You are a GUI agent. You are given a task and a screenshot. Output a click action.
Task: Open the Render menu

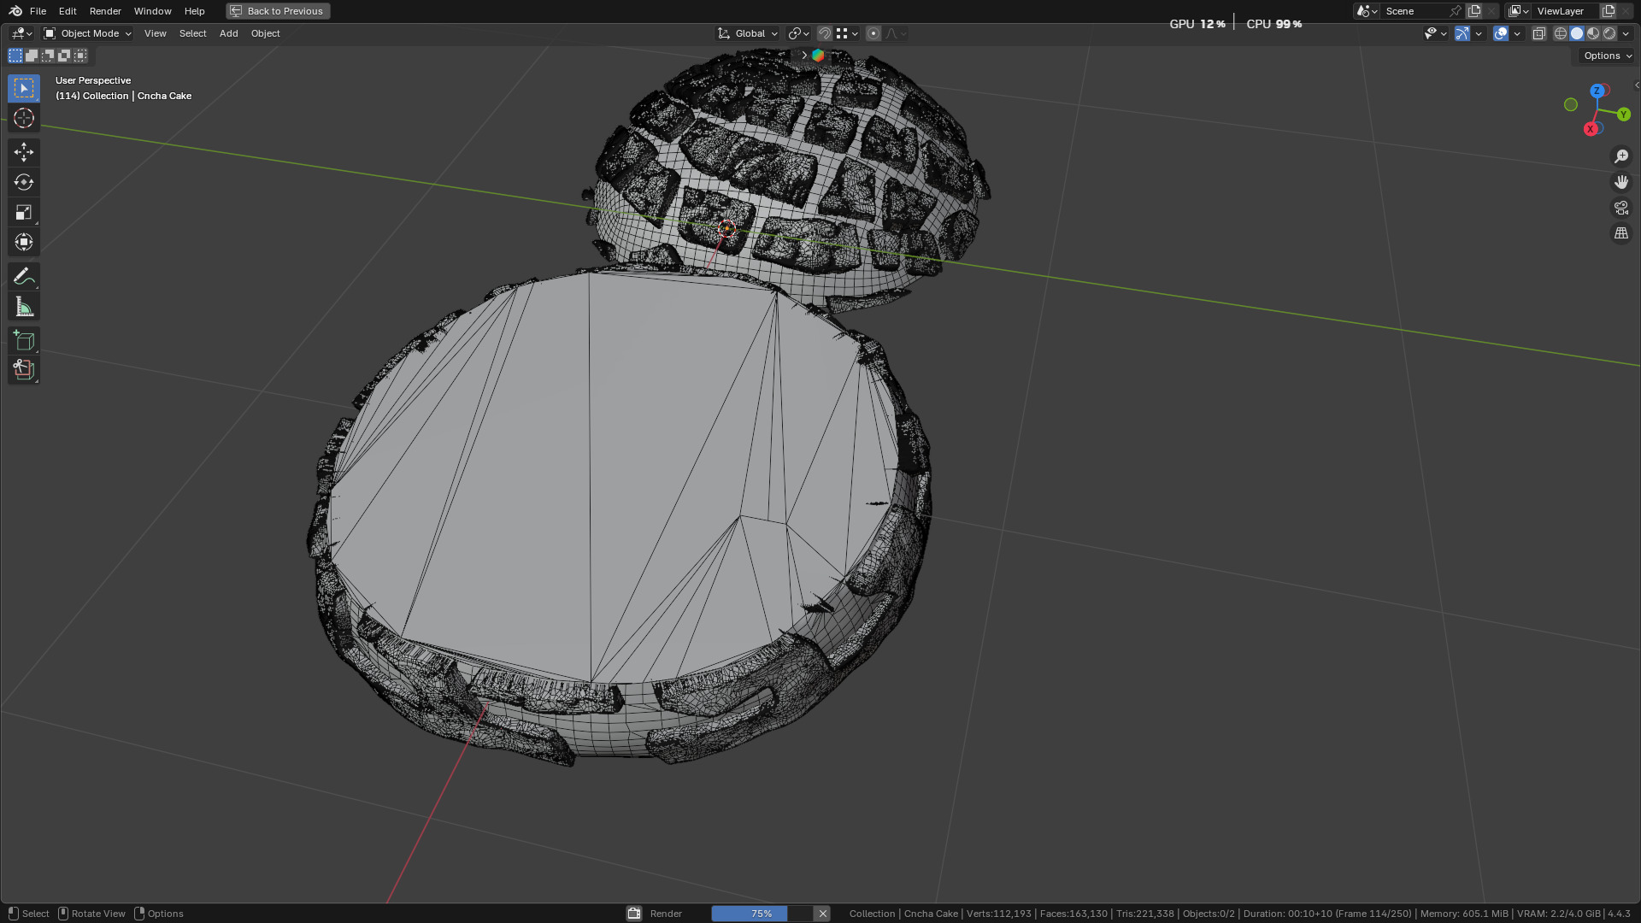click(x=105, y=11)
